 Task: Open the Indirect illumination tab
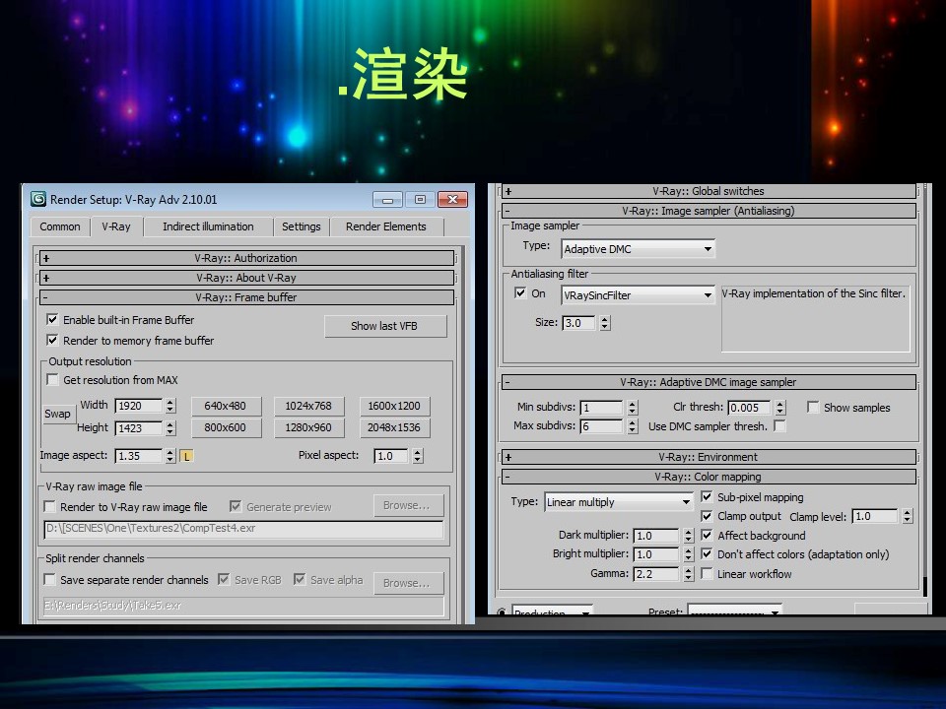(208, 226)
